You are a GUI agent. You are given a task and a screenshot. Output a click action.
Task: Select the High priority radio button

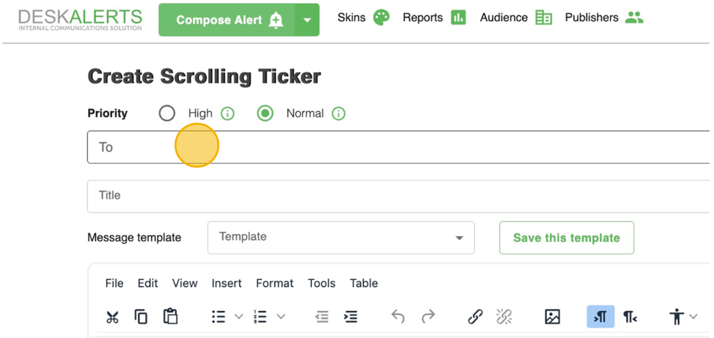pos(167,113)
